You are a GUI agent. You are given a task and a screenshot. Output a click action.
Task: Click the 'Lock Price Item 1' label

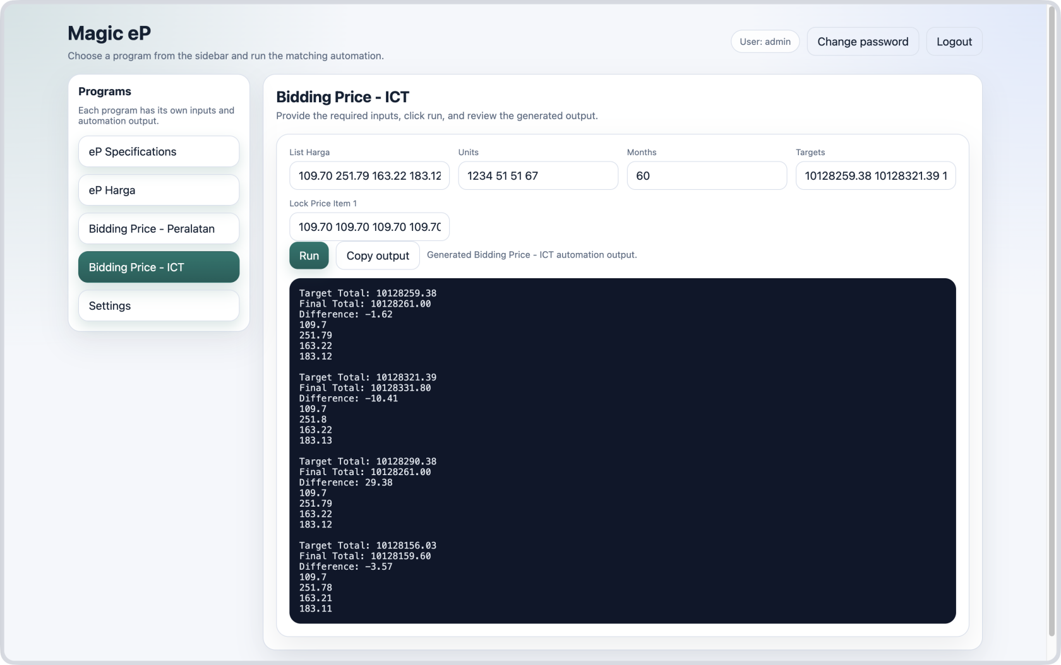pyautogui.click(x=323, y=203)
